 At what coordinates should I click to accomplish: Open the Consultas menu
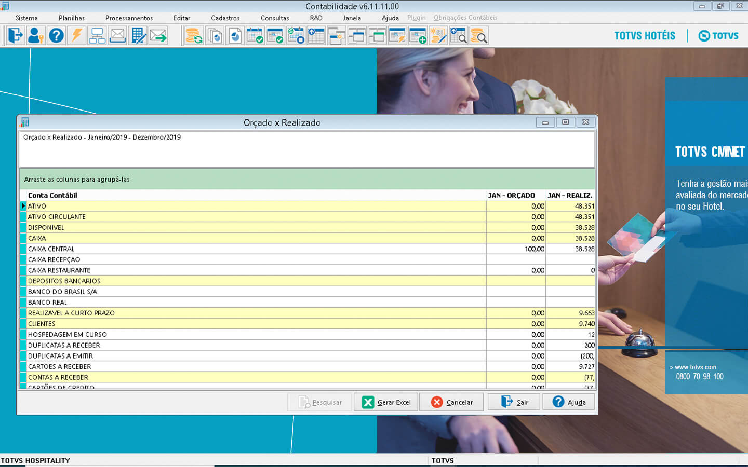click(x=274, y=18)
